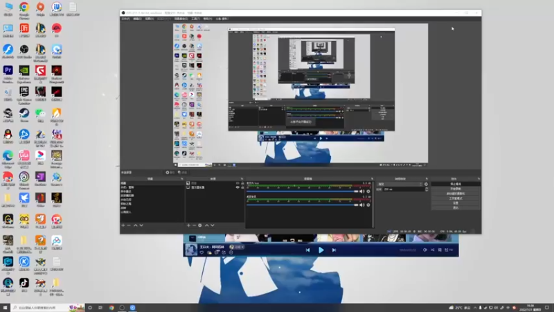Adjust second audio channel volume slider
The height and width of the screenshot is (312, 554).
[303, 205]
